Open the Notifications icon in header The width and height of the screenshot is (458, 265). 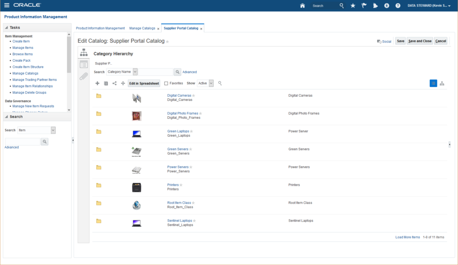[375, 5]
